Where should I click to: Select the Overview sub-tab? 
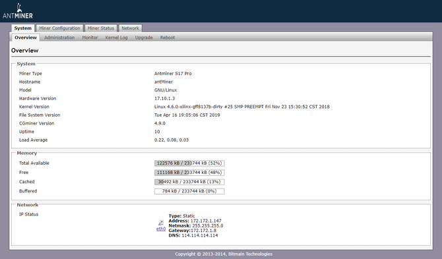point(26,38)
